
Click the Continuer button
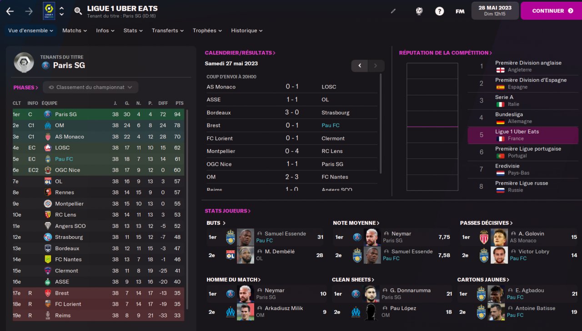551,11
